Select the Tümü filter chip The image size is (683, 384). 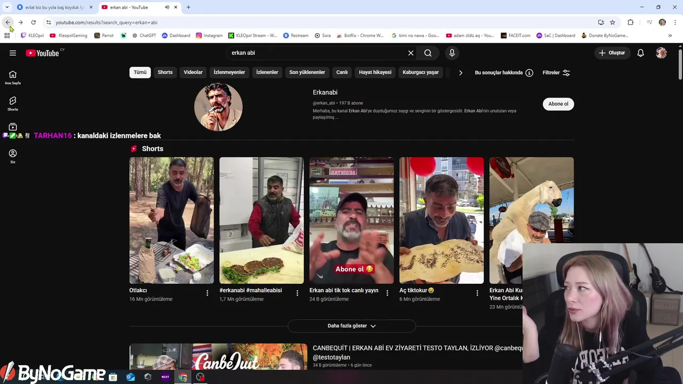tap(140, 73)
